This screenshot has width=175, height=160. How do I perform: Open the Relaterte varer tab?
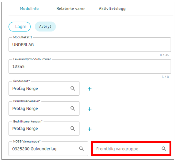tap(71, 8)
